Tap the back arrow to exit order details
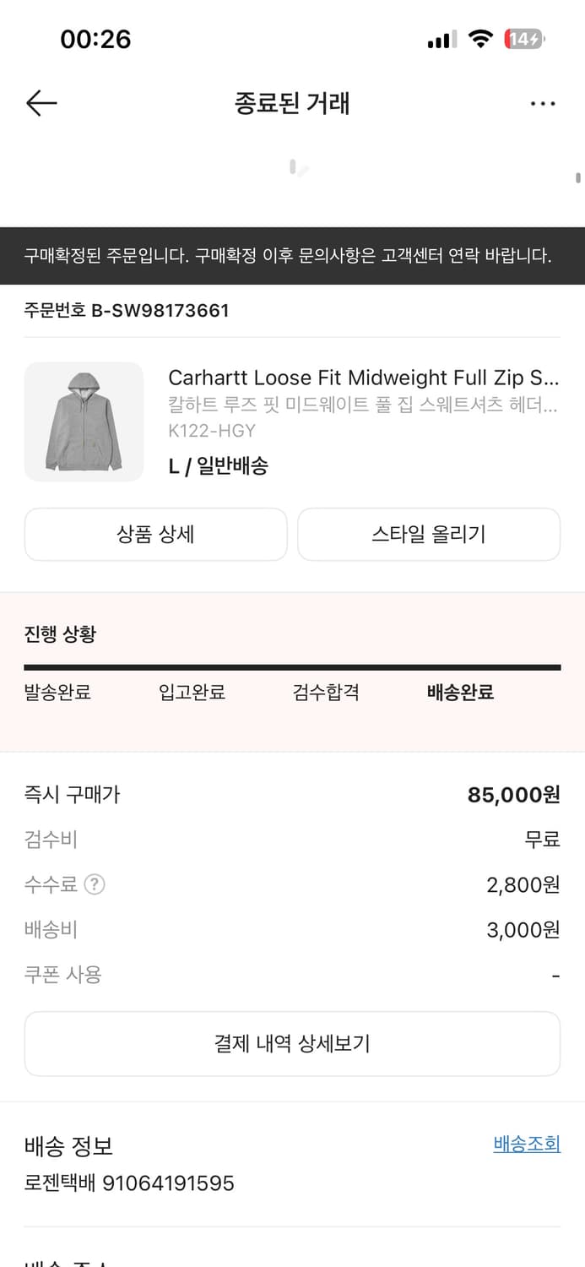Viewport: 585px width, 1267px height. point(40,103)
